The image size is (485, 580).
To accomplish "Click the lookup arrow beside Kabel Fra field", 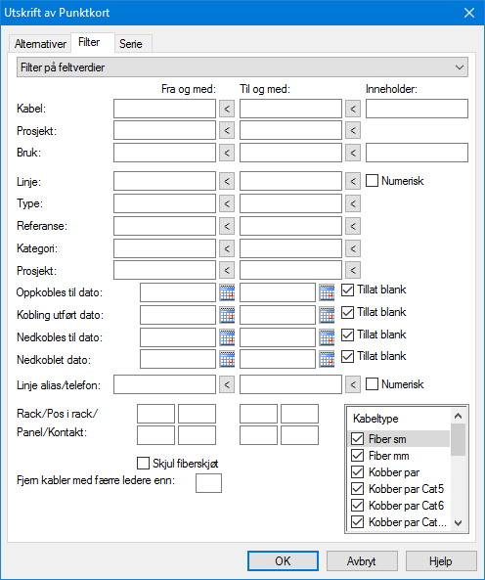I will coord(227,109).
